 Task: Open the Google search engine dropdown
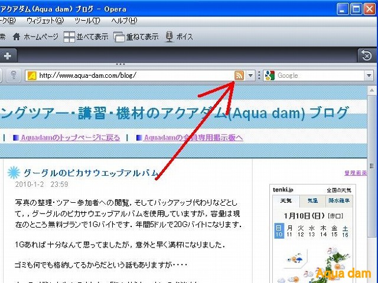point(369,75)
